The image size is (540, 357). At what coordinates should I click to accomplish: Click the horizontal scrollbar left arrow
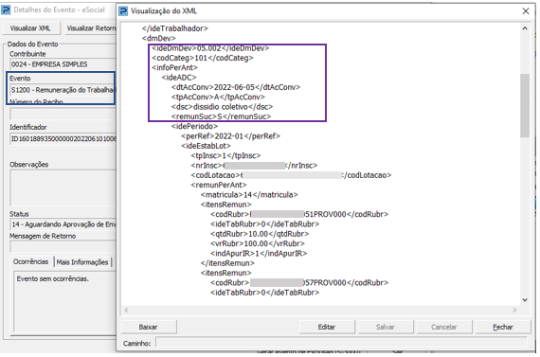click(x=126, y=311)
